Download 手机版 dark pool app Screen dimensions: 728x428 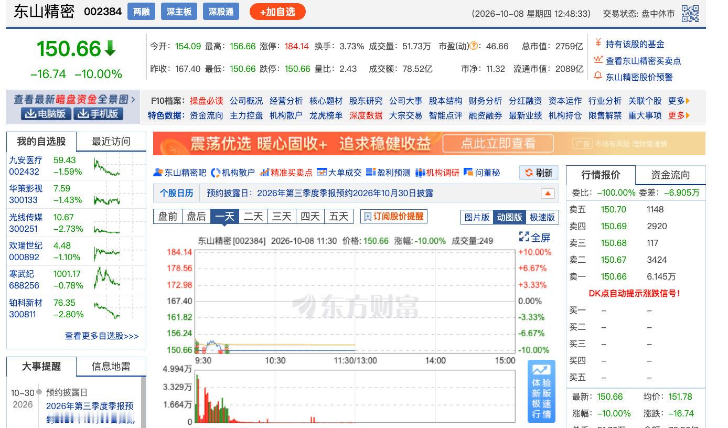(x=98, y=113)
